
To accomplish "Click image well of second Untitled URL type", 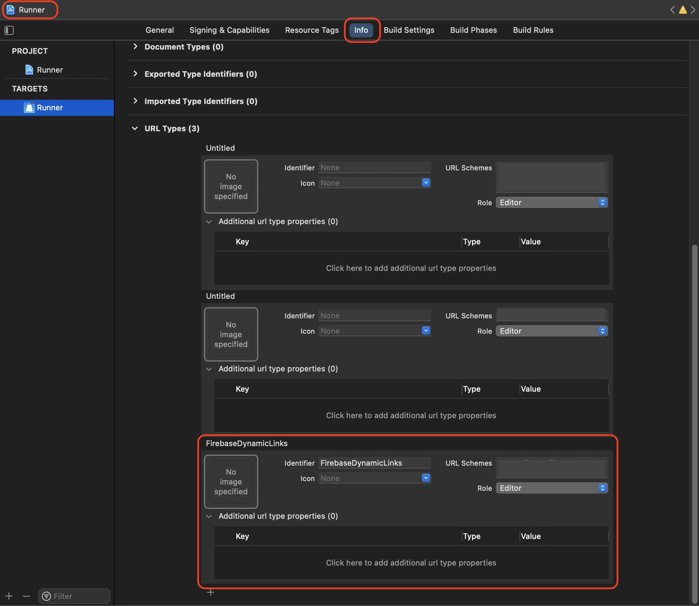I will (x=231, y=334).
